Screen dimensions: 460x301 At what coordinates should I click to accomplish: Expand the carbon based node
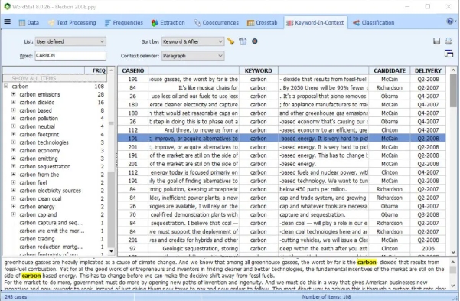tap(13, 110)
